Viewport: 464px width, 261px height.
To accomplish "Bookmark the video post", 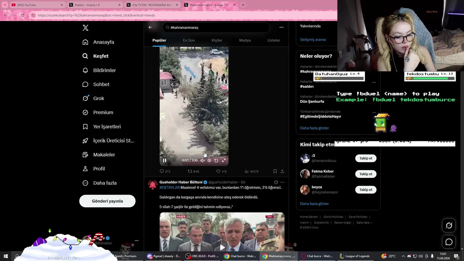I will click(x=275, y=171).
